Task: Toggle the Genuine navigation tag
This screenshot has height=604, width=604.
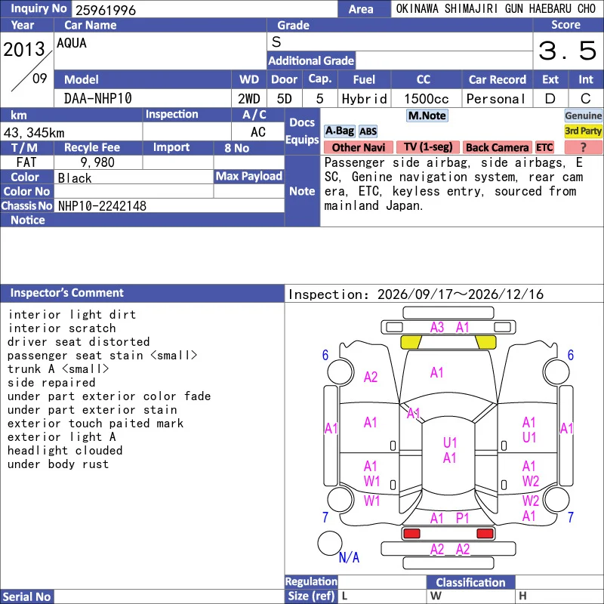Action: (583, 116)
